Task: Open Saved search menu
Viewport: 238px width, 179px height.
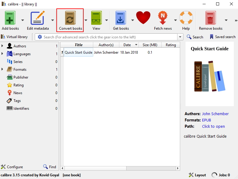Action: [222, 37]
